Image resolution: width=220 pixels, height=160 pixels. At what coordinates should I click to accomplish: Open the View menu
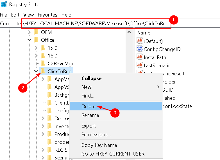(x=28, y=15)
